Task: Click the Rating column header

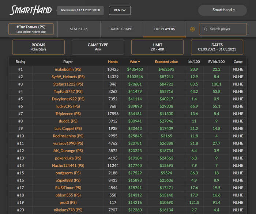Action: [20, 62]
